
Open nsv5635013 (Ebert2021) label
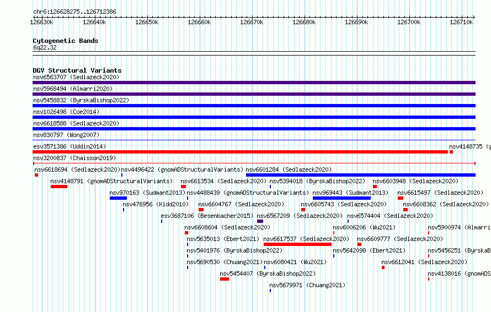223,239
